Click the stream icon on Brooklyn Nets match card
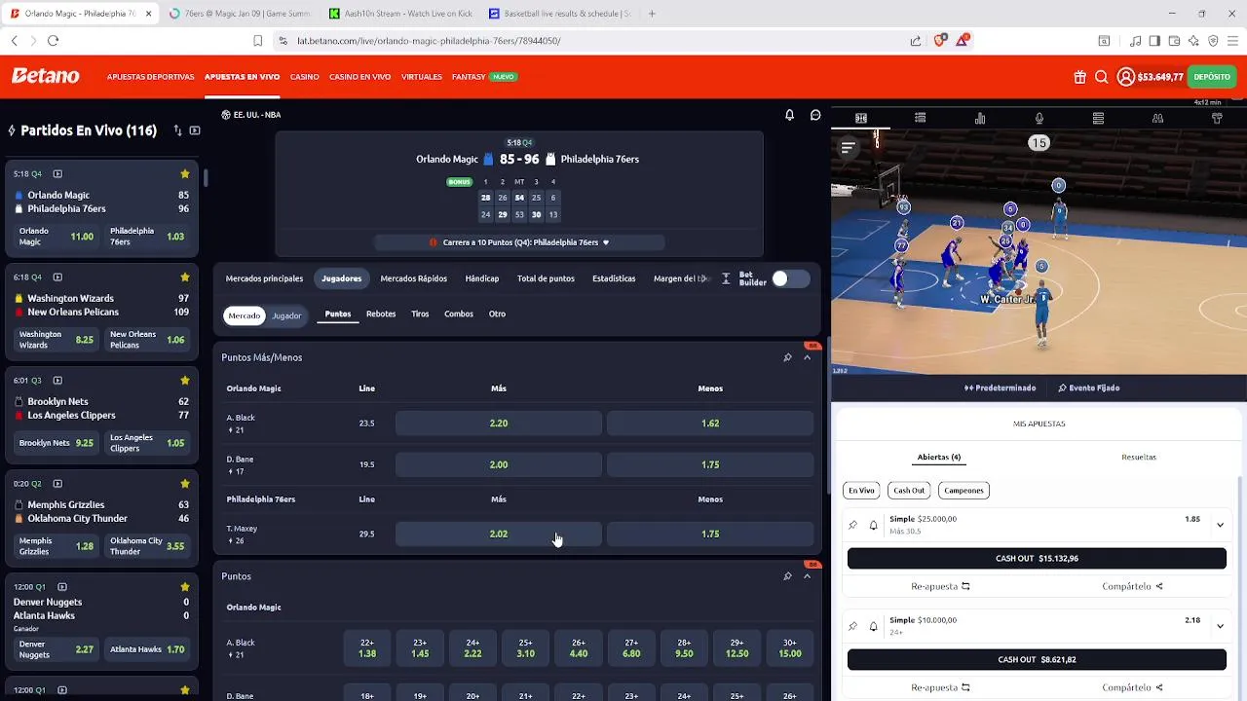Viewport: 1247px width, 701px height. 57,381
